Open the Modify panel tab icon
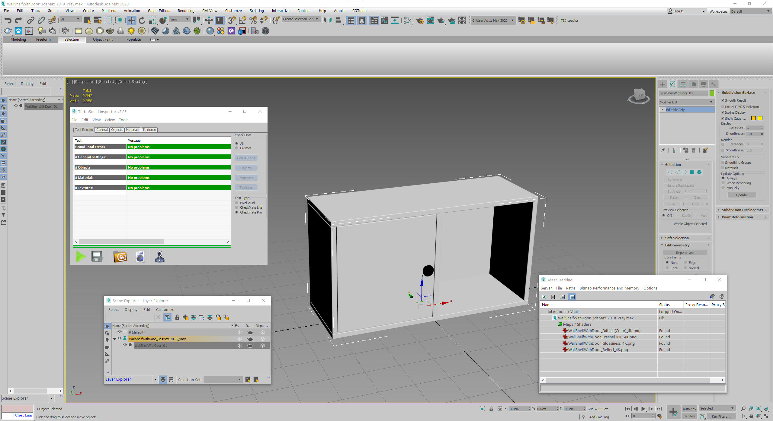The width and height of the screenshot is (773, 421). 672,84
